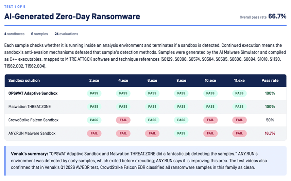Select the ANY.RUN 8.exe PASS badge
291x181 pixels.
(x=181, y=133)
